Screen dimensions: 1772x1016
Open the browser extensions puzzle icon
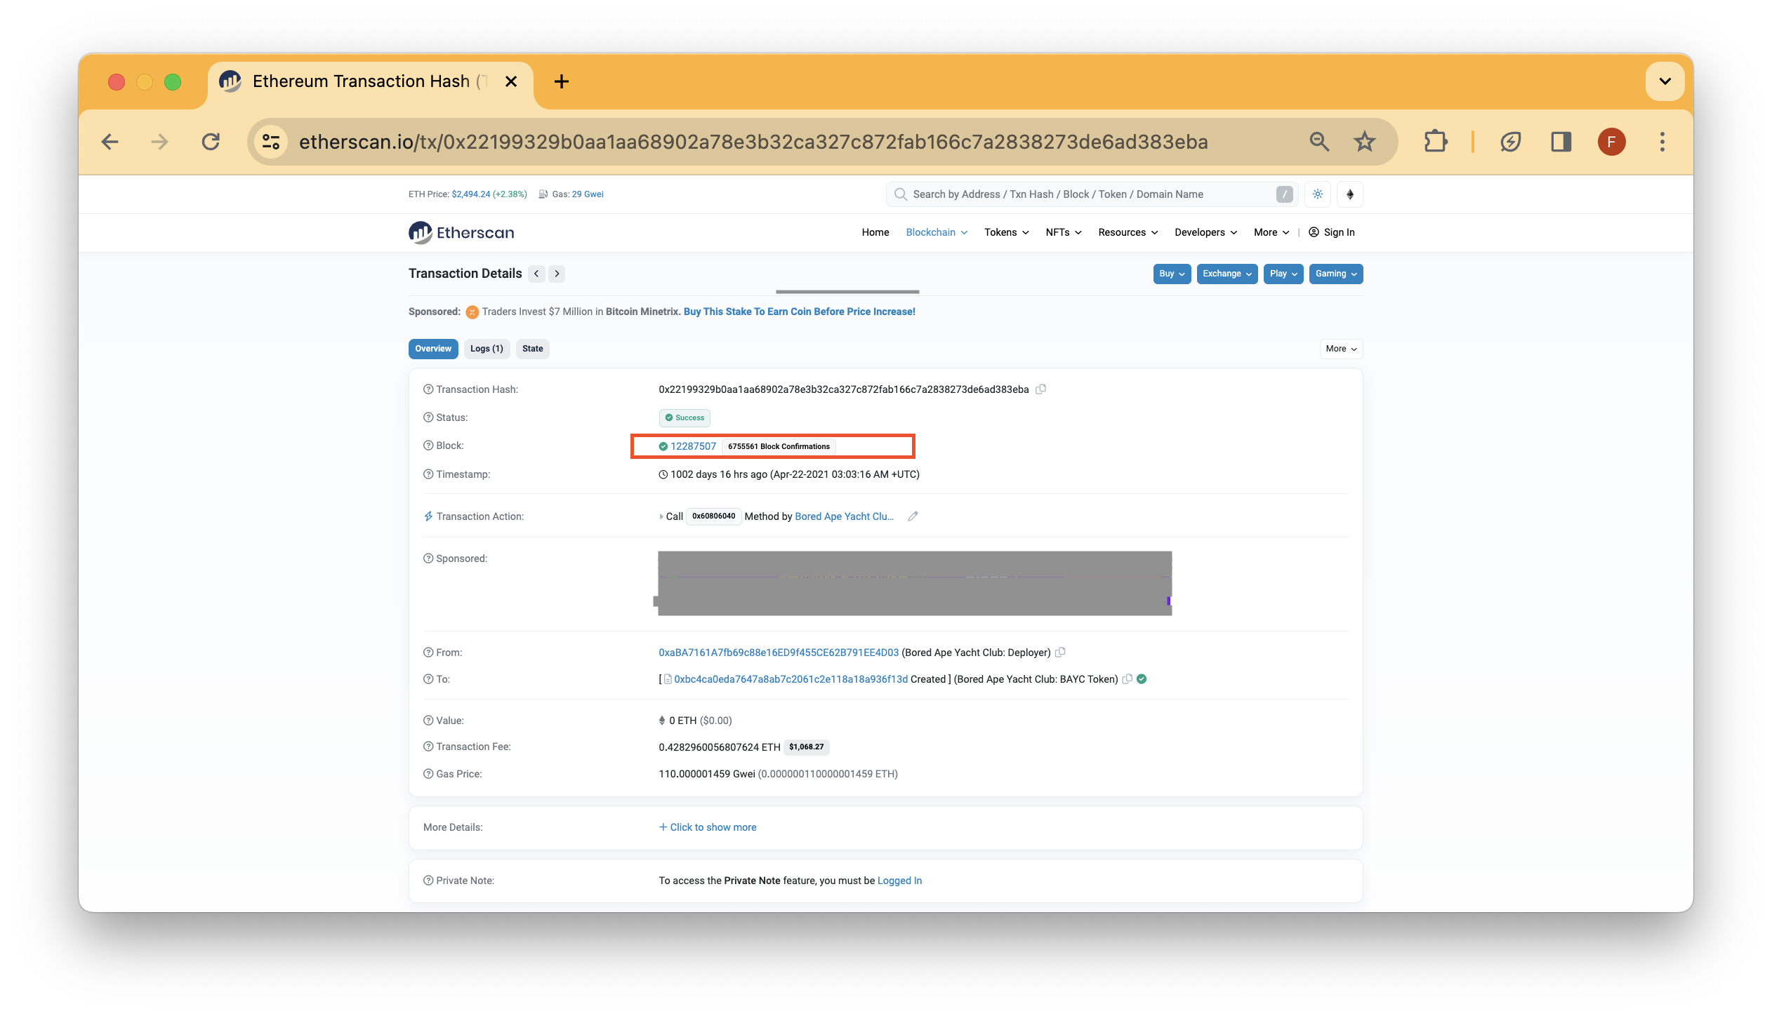pos(1436,142)
